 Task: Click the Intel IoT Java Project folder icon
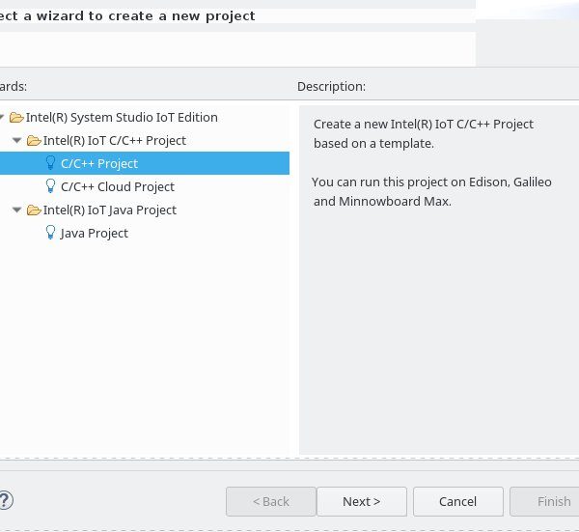34,210
